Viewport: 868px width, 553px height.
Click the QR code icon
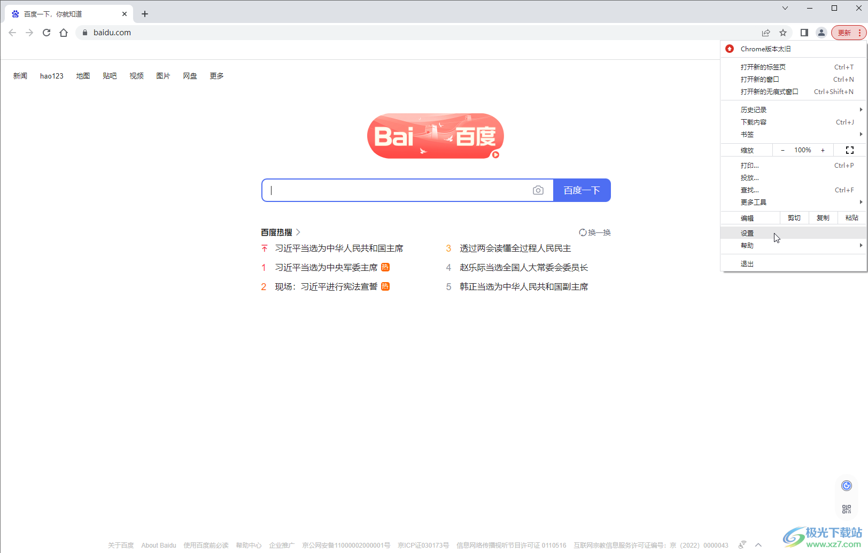click(x=847, y=509)
